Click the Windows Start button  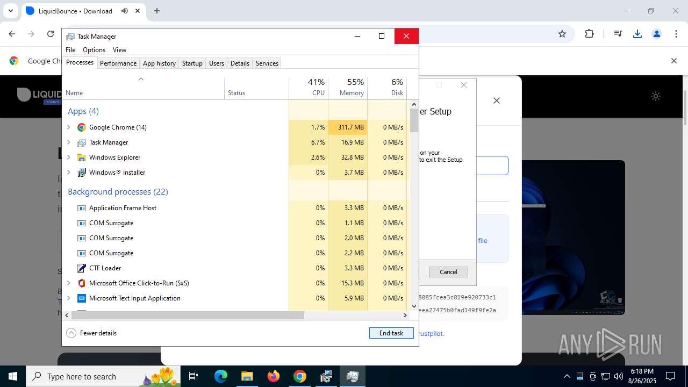13,376
